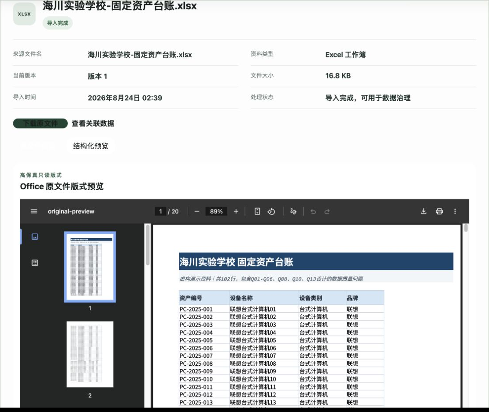Open 查看关联数据 link

click(x=93, y=124)
